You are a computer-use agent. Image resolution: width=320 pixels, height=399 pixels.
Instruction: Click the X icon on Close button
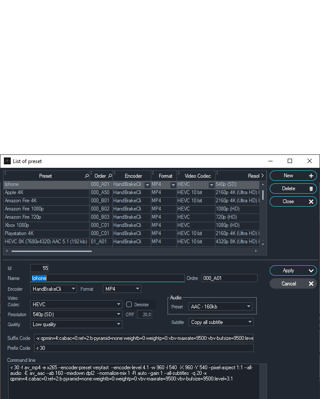click(x=311, y=201)
